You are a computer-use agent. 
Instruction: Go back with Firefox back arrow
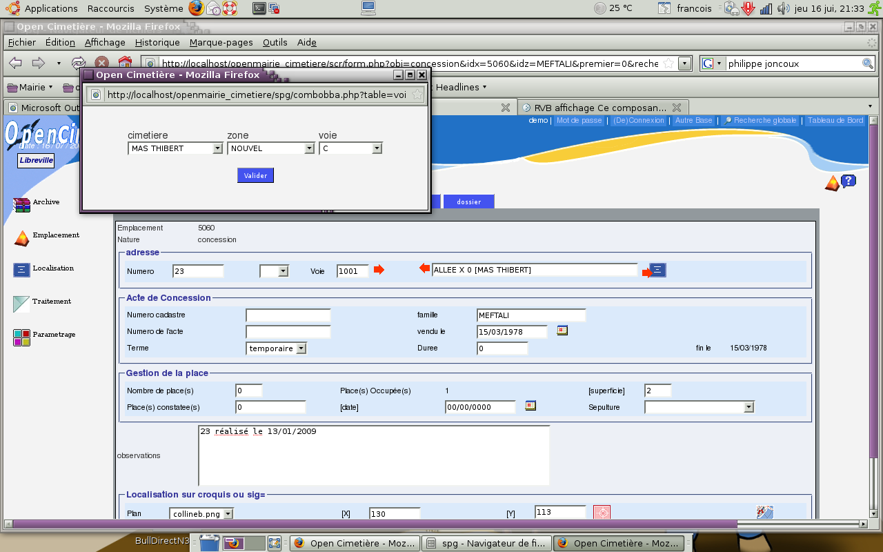15,63
